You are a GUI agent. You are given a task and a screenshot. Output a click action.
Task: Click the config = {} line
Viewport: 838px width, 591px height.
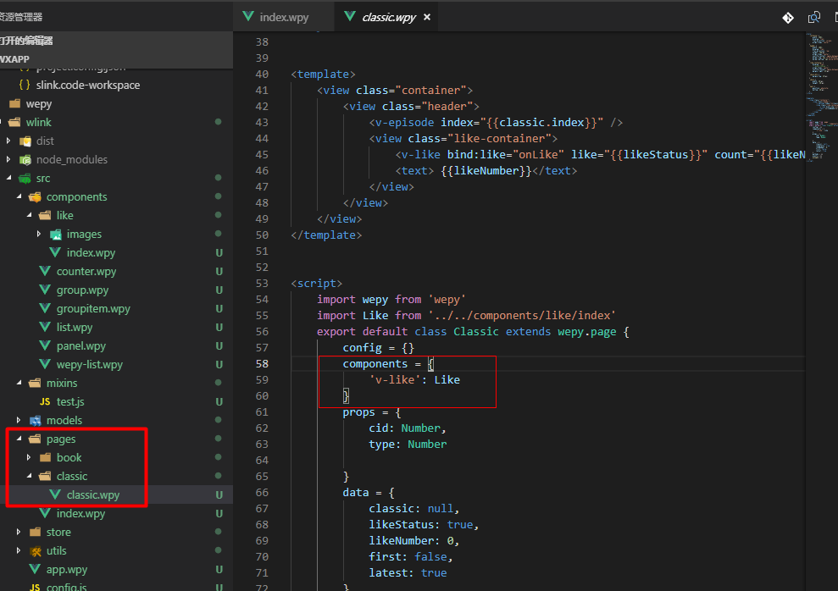(x=379, y=347)
